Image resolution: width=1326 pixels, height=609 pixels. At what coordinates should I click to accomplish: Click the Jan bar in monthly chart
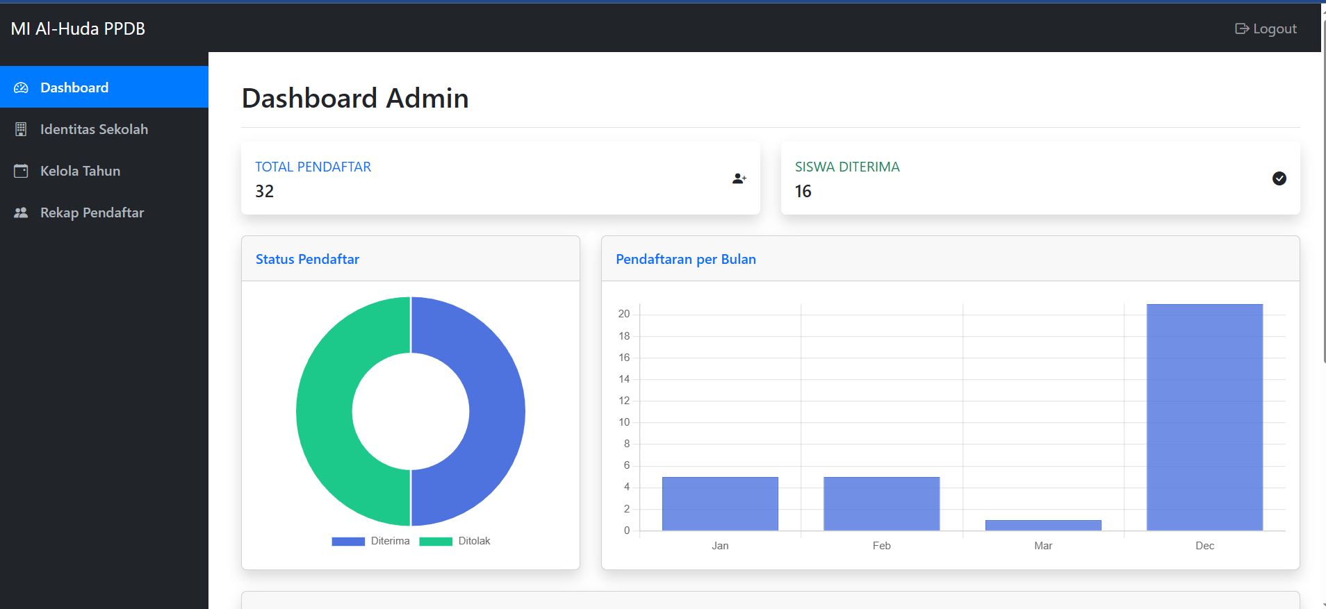point(720,503)
